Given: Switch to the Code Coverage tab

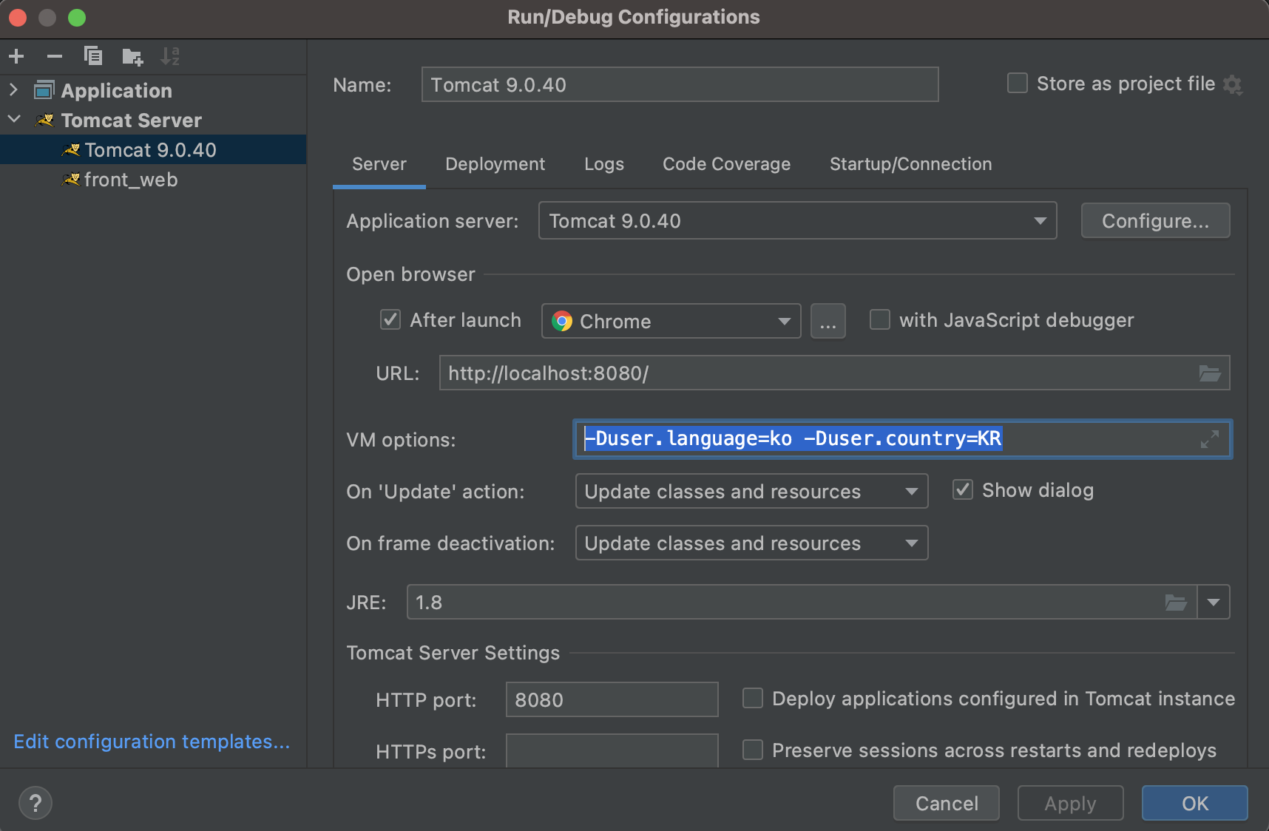Looking at the screenshot, I should [x=727, y=164].
